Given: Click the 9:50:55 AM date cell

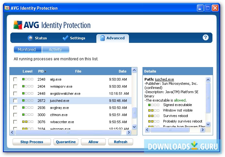Looking at the screenshot, I should (118, 122).
